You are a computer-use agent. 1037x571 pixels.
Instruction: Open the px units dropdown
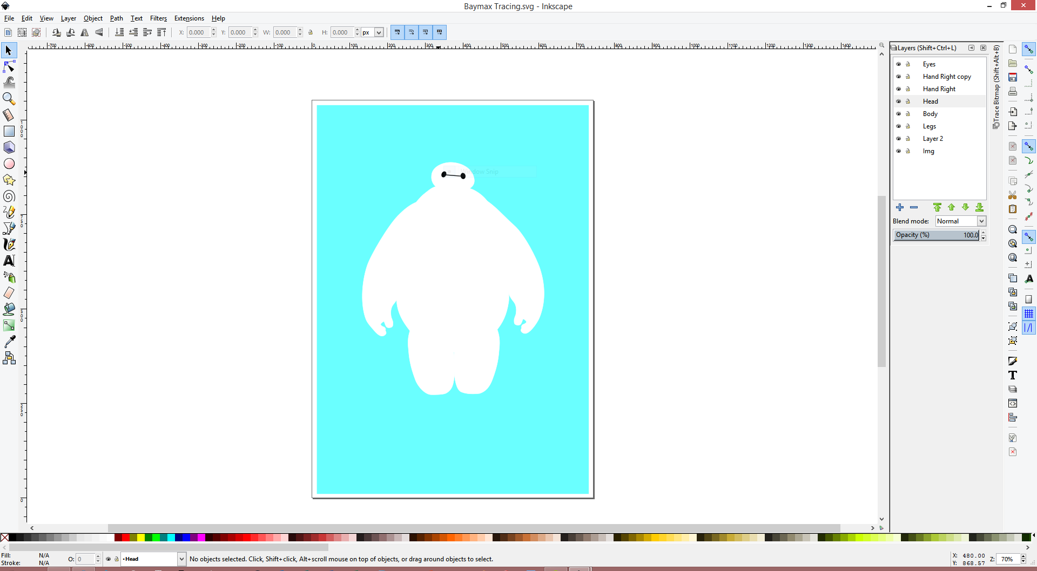373,32
